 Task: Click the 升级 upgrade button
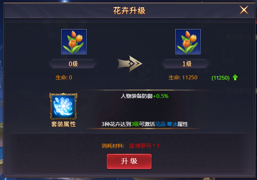click(x=129, y=161)
